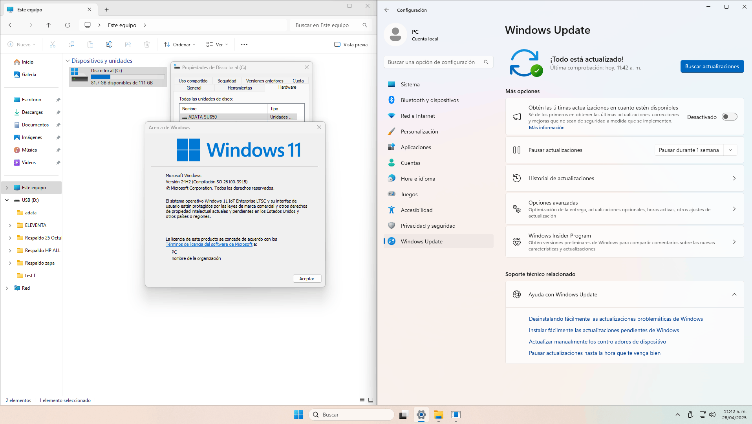Click the PC user account avatar in Settings
Screen dimensions: 752x424
[395, 35]
